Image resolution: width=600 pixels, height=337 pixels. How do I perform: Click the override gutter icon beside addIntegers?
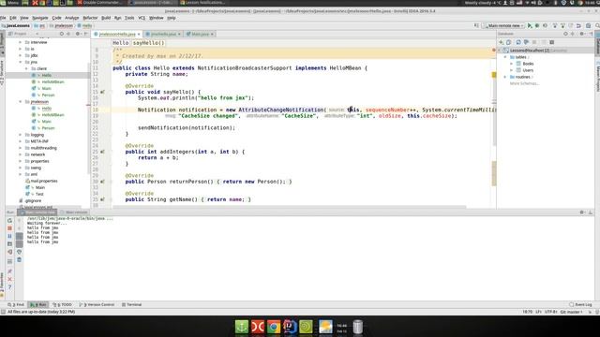102,152
